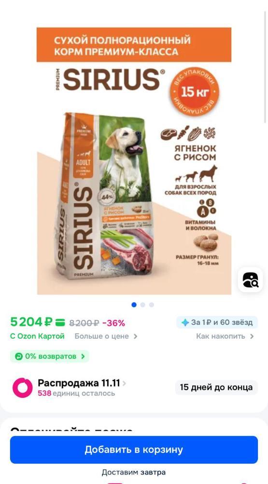
Task: Open Как накопить chevron link
Action: (x=225, y=336)
